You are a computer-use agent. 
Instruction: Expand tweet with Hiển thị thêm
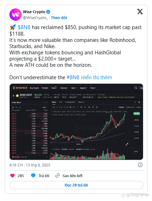click(x=97, y=77)
